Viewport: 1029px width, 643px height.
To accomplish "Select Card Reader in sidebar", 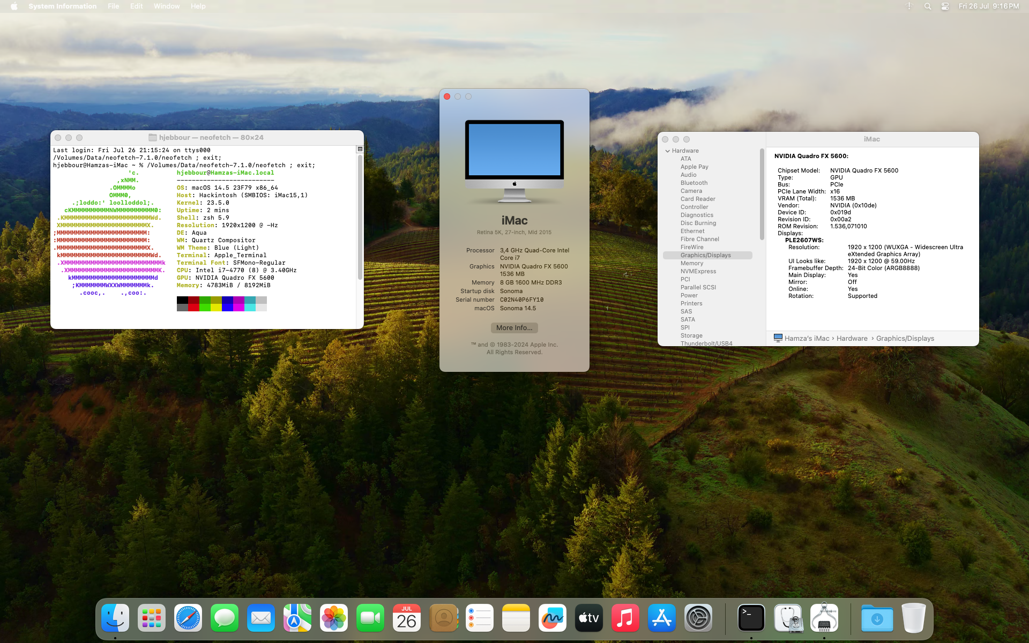I will pos(698,199).
